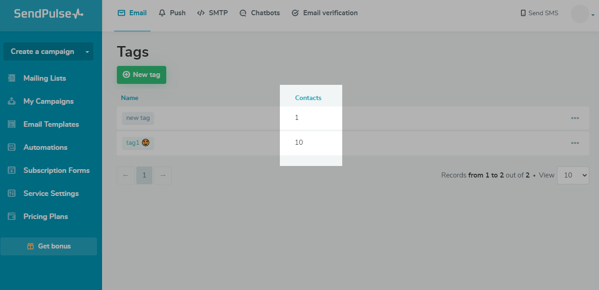Go to the next page arrow
This screenshot has height=290, width=599.
(163, 175)
